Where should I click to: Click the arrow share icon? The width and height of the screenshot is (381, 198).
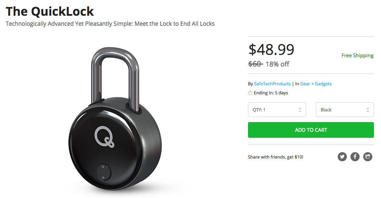[368, 157]
